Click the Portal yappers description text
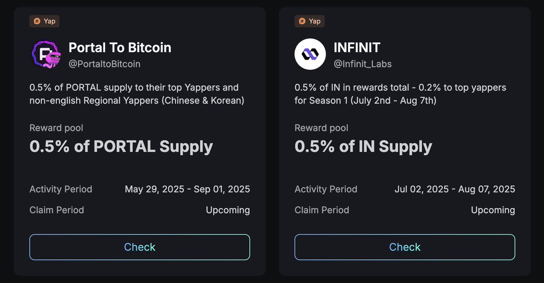 point(137,94)
